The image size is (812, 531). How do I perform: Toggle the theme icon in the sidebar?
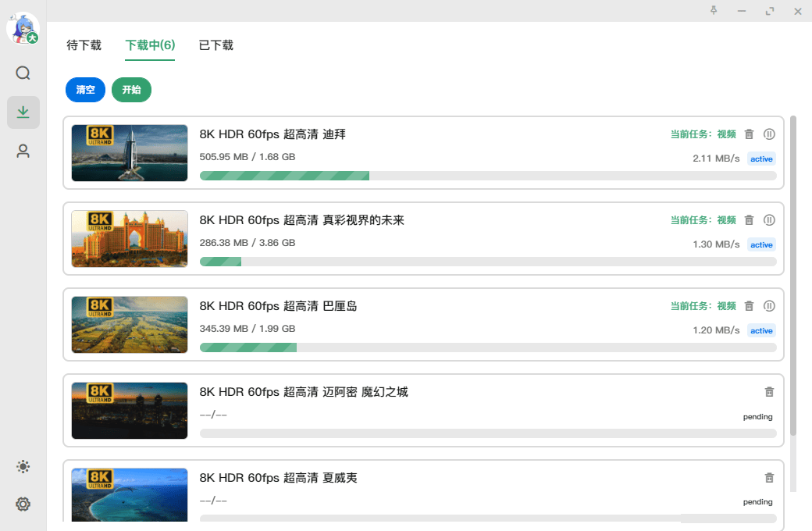pos(23,466)
